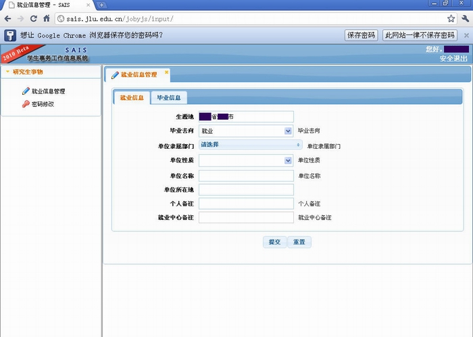
Task: Go to the browser home page icon
Action: 47,18
